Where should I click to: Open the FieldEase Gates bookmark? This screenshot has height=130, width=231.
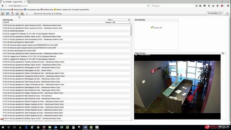[x=47, y=10]
